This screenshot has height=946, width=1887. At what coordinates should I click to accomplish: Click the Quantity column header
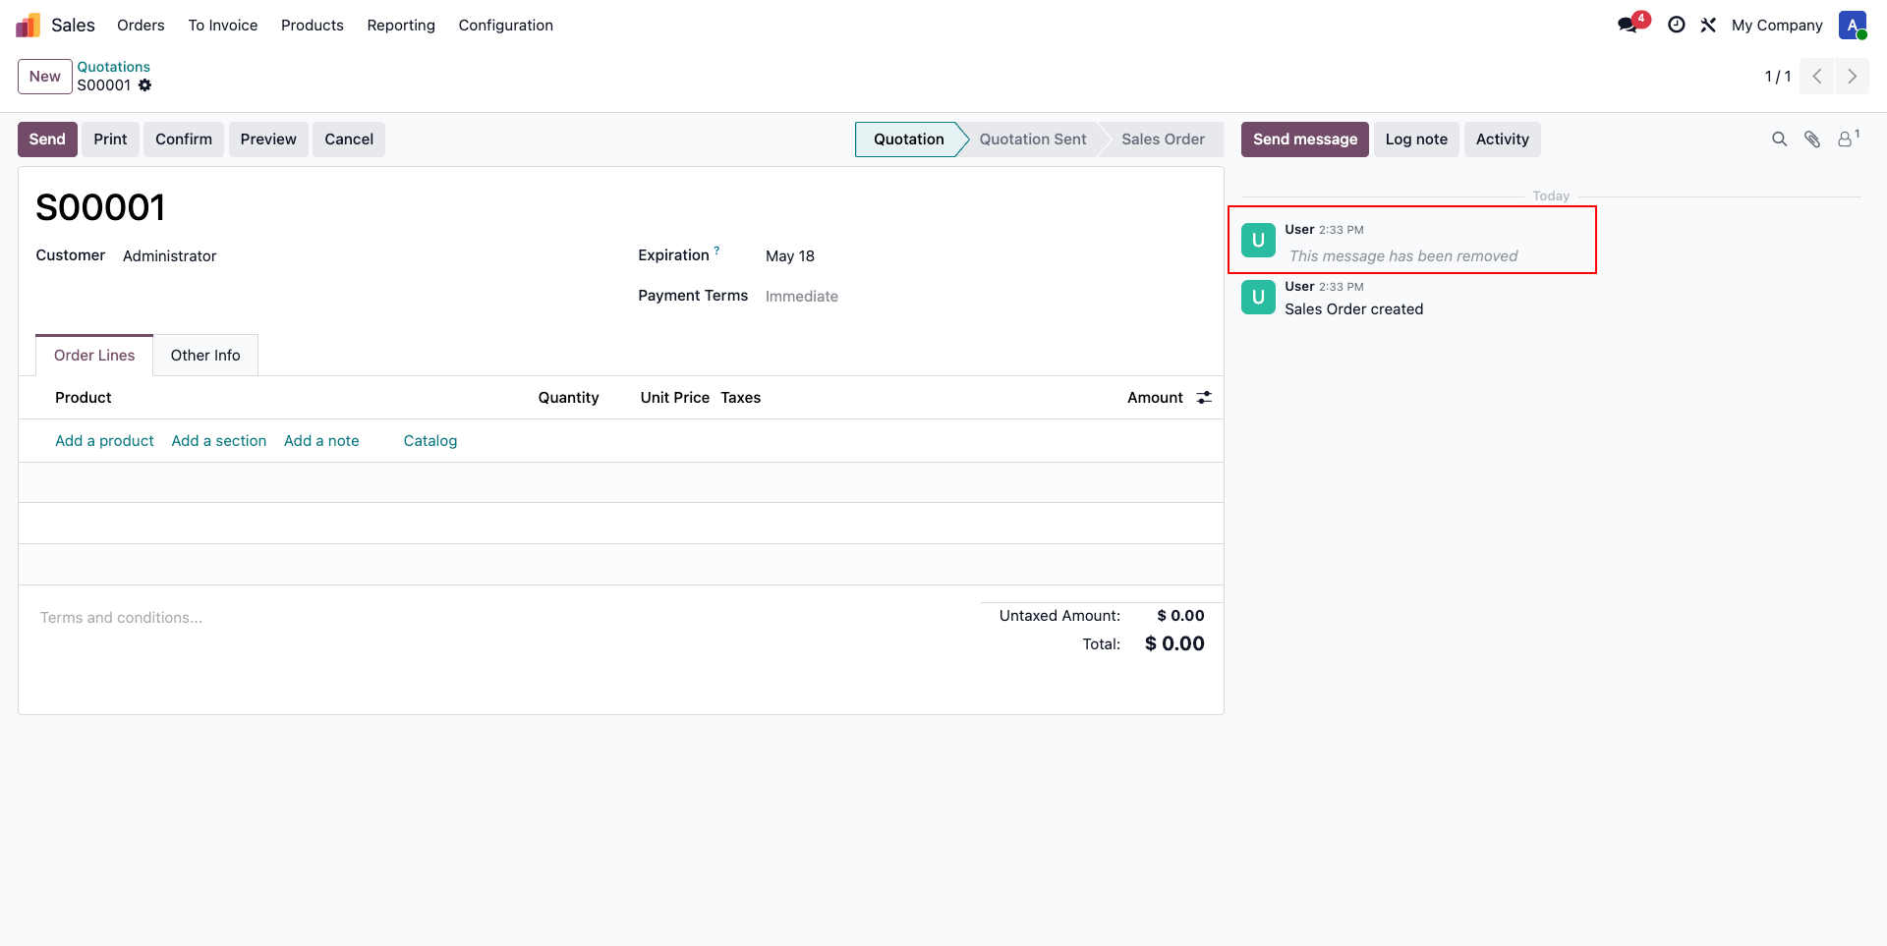pyautogui.click(x=568, y=398)
